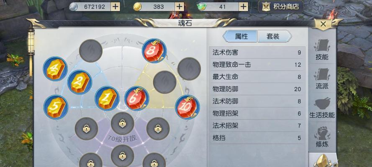Select the red soul stone numbered 10
Screen dimensions: 372x167
coord(187,107)
